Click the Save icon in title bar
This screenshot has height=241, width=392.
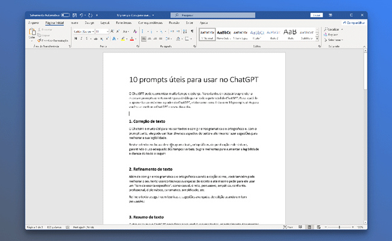[x=75, y=15]
